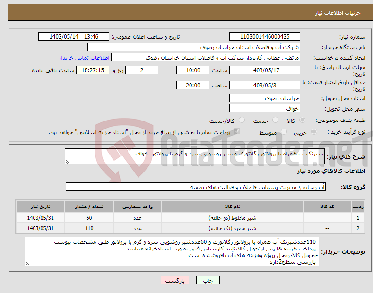Click need date 1403/05/31 in row 1

pos(41,218)
